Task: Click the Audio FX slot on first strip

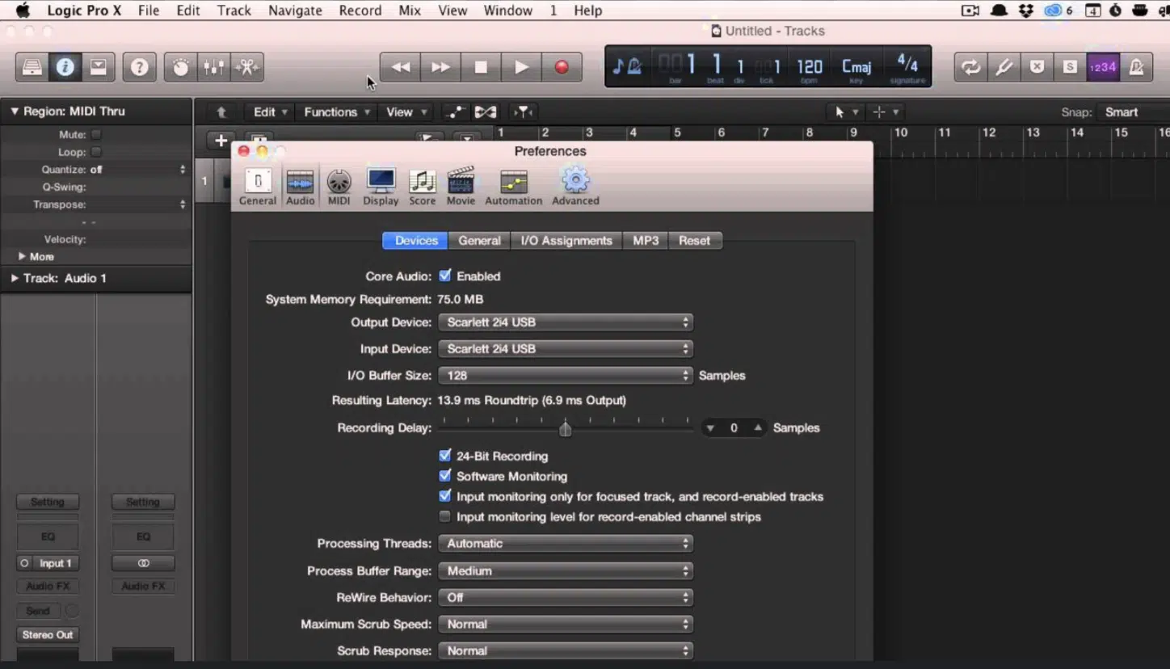Action: 48,586
